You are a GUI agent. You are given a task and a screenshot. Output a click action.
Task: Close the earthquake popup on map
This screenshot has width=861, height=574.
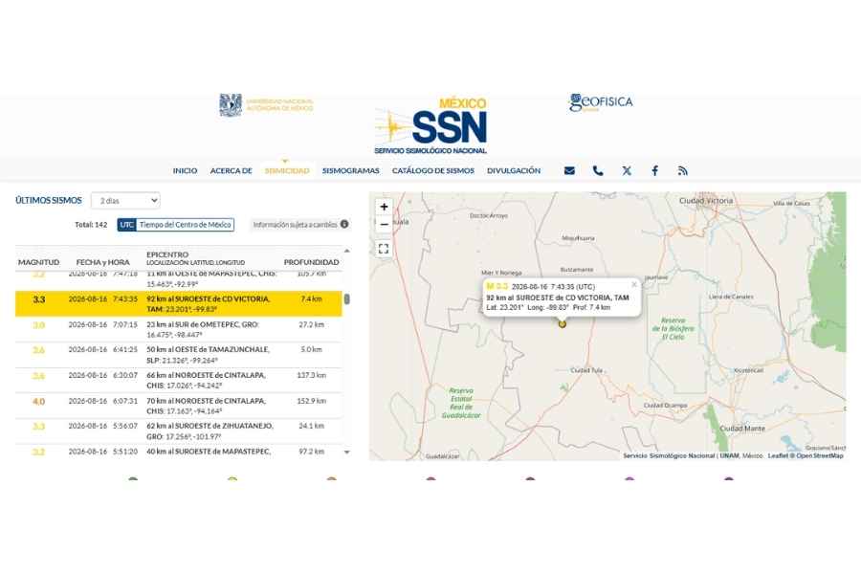pyautogui.click(x=634, y=284)
